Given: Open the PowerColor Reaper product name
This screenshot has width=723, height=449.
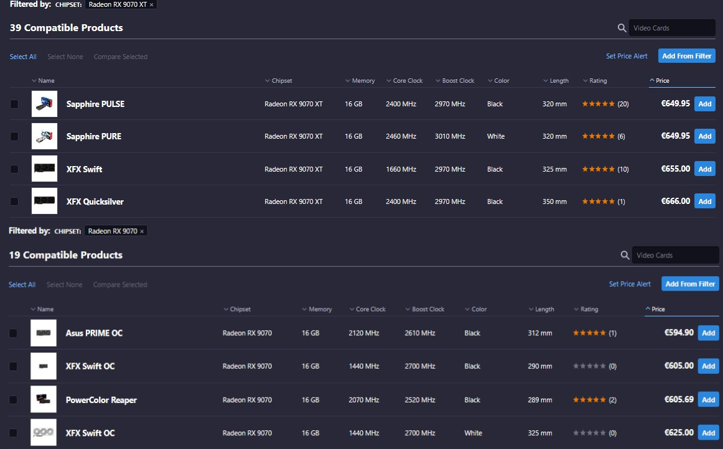Looking at the screenshot, I should coord(101,400).
